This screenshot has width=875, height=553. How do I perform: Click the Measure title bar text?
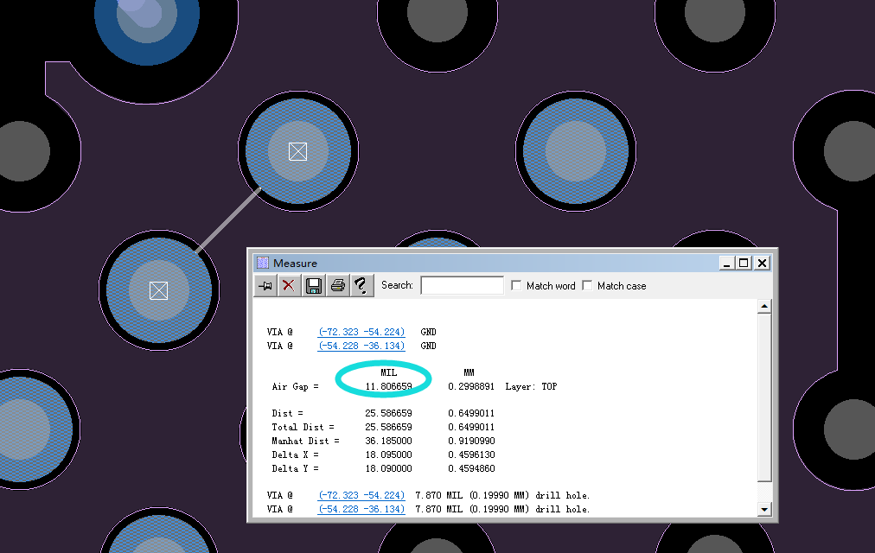pos(295,264)
